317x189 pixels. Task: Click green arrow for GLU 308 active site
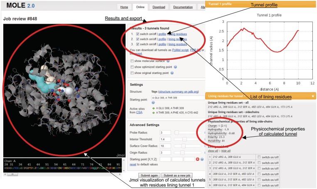coord(152,107)
